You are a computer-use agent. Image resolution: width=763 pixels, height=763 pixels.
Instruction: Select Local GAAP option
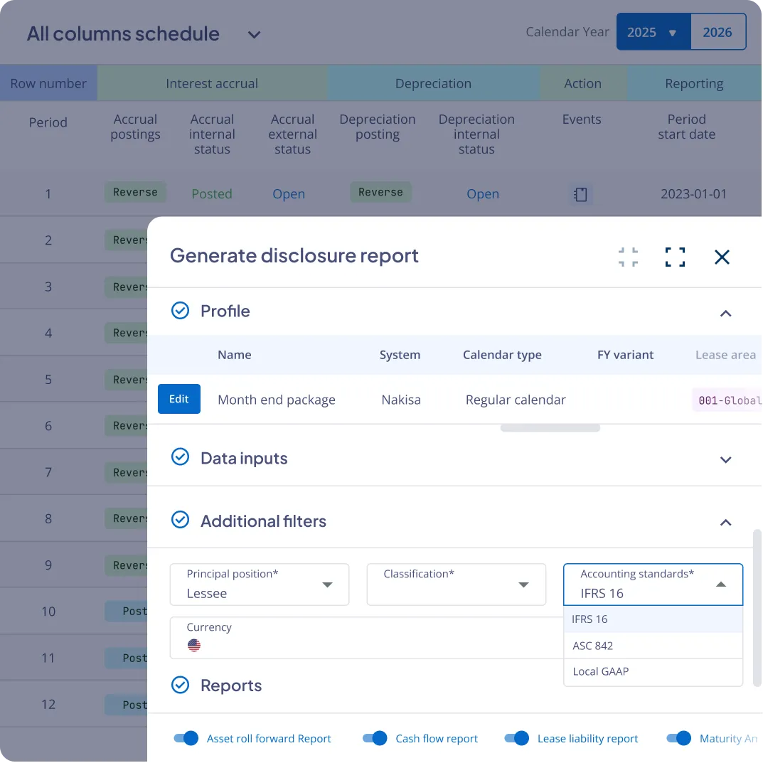click(x=653, y=671)
